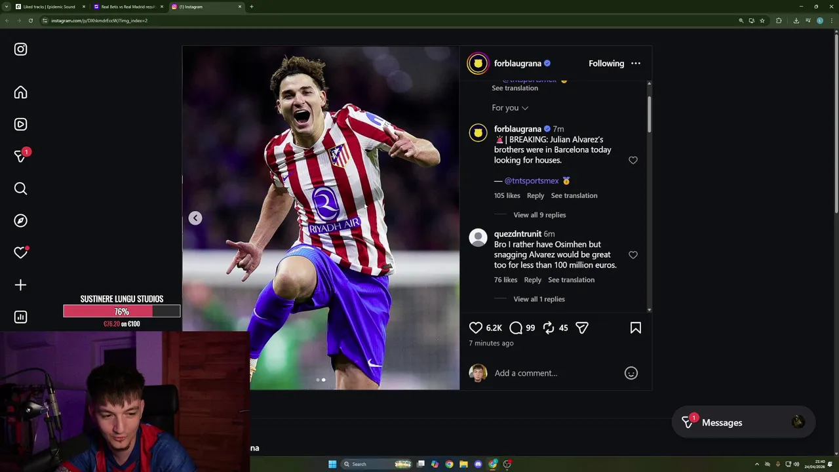This screenshot has height=472, width=839.
Task: Focus the Add a comment field
Action: click(556, 373)
